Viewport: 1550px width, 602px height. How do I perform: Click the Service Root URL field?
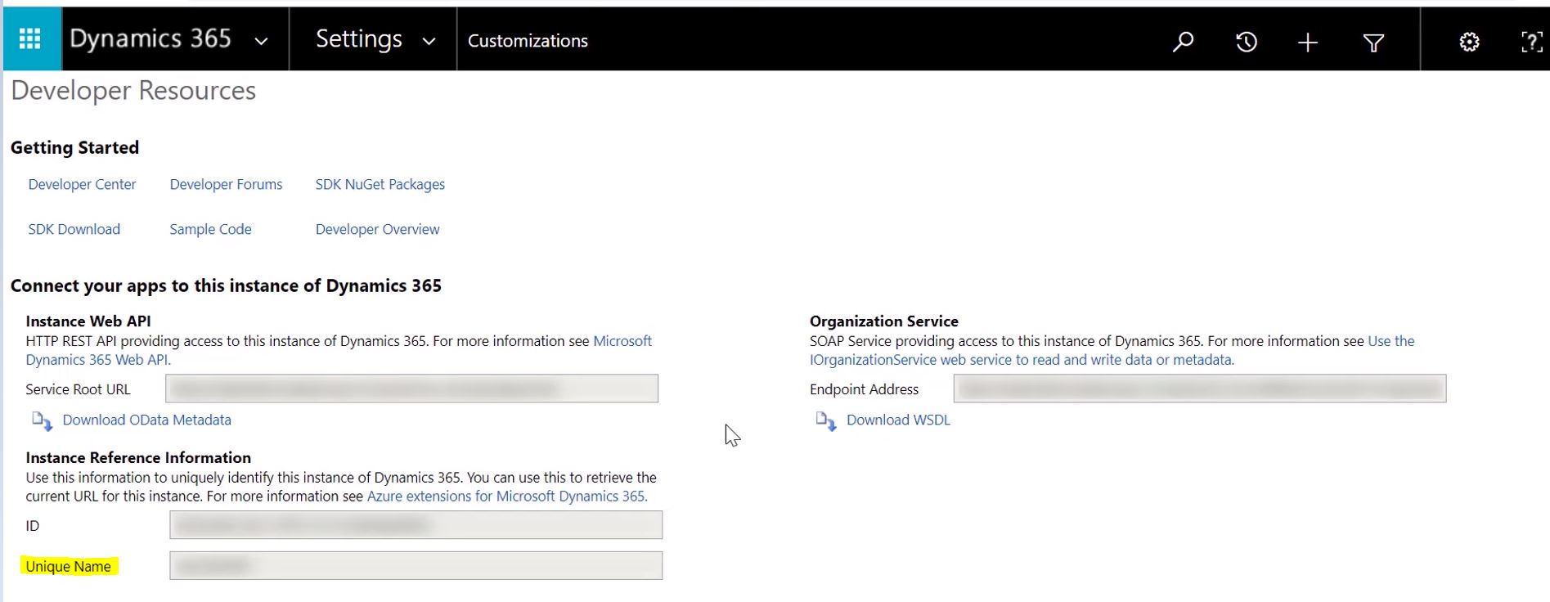411,389
